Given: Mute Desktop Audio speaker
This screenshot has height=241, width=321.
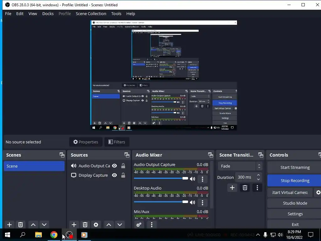Looking at the screenshot, I should click(192, 202).
